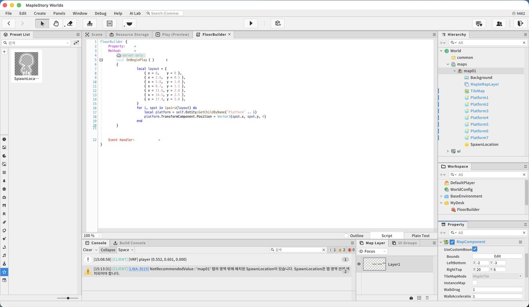The width and height of the screenshot is (529, 307).
Task: Open the 100 % zoom dropdown
Action: [92, 235]
